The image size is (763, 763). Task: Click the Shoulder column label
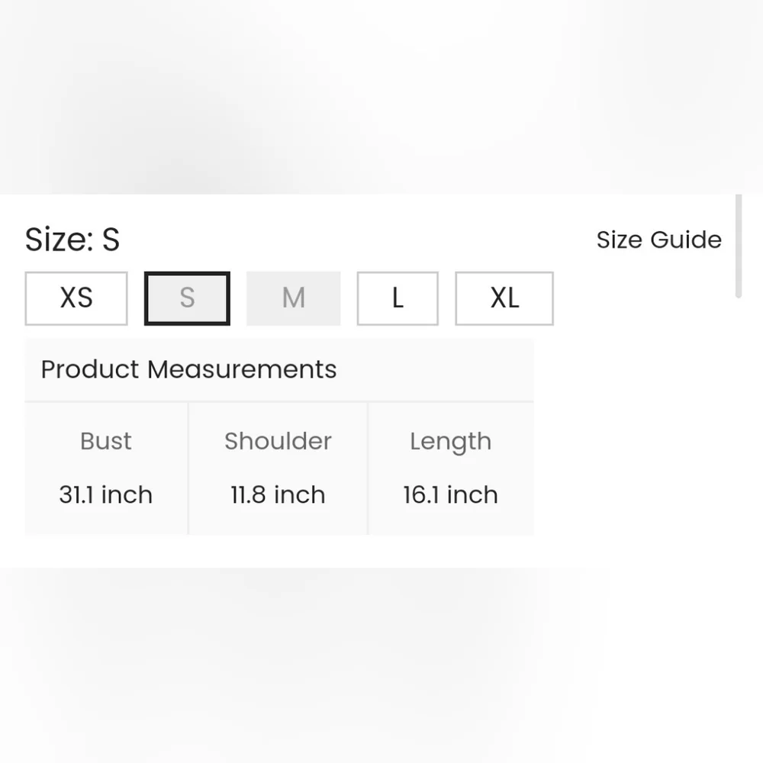point(278,441)
